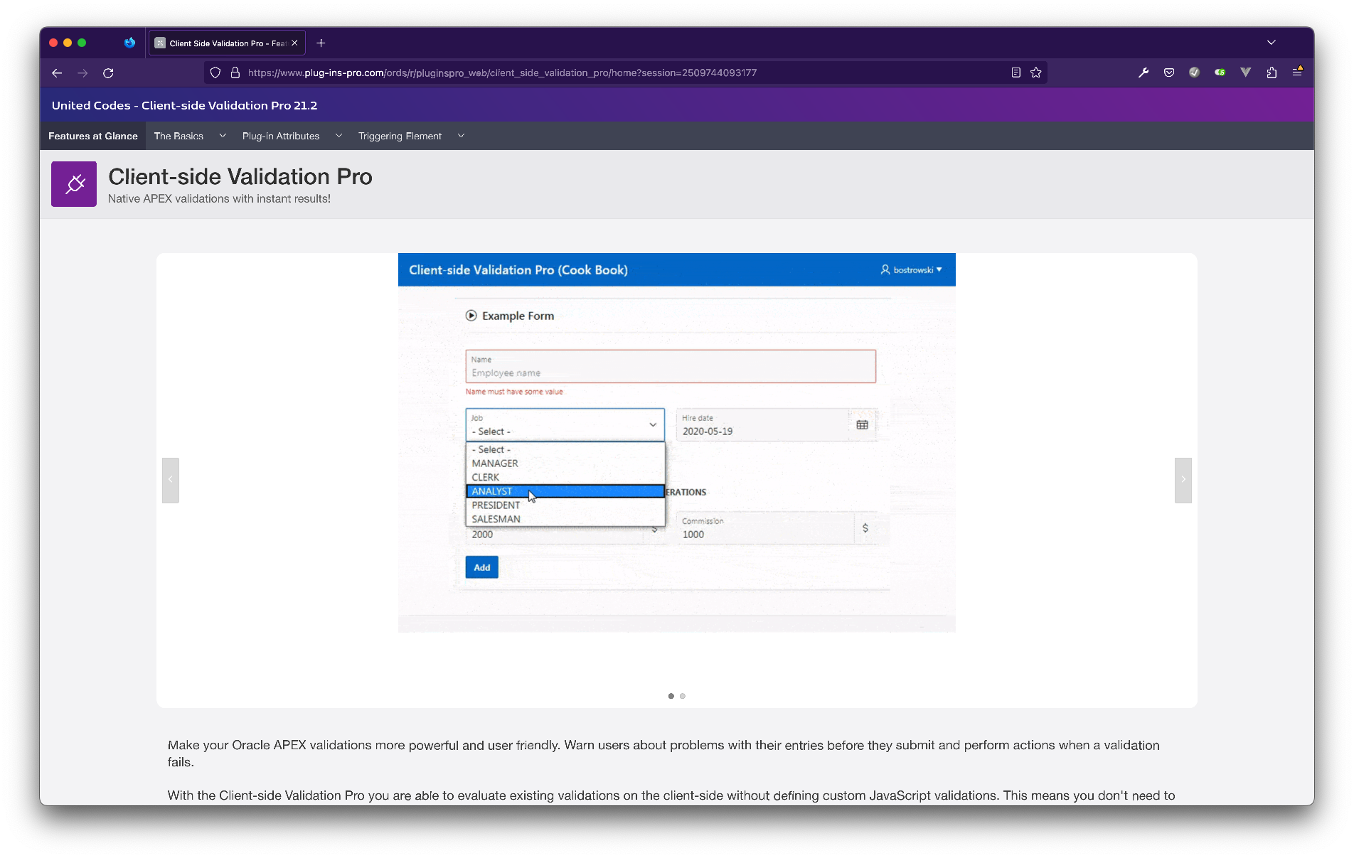Click the Client-side Validation Pro heading
This screenshot has height=858, width=1354.
[240, 176]
